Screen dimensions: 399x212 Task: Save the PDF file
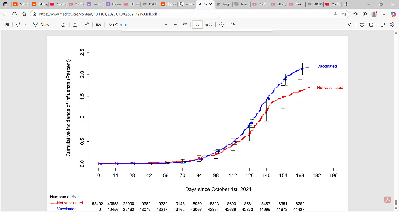pyautogui.click(x=371, y=25)
